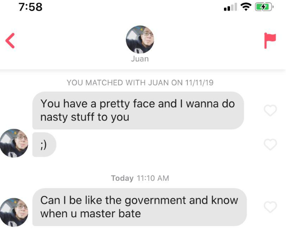Select the 'You have a pretty face' message bubble

pyautogui.click(x=138, y=110)
